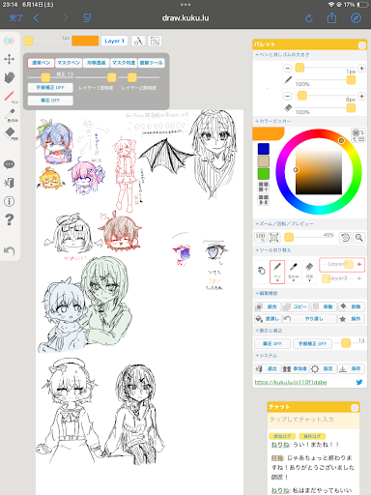Add a color swatch to the palette

tap(264, 187)
